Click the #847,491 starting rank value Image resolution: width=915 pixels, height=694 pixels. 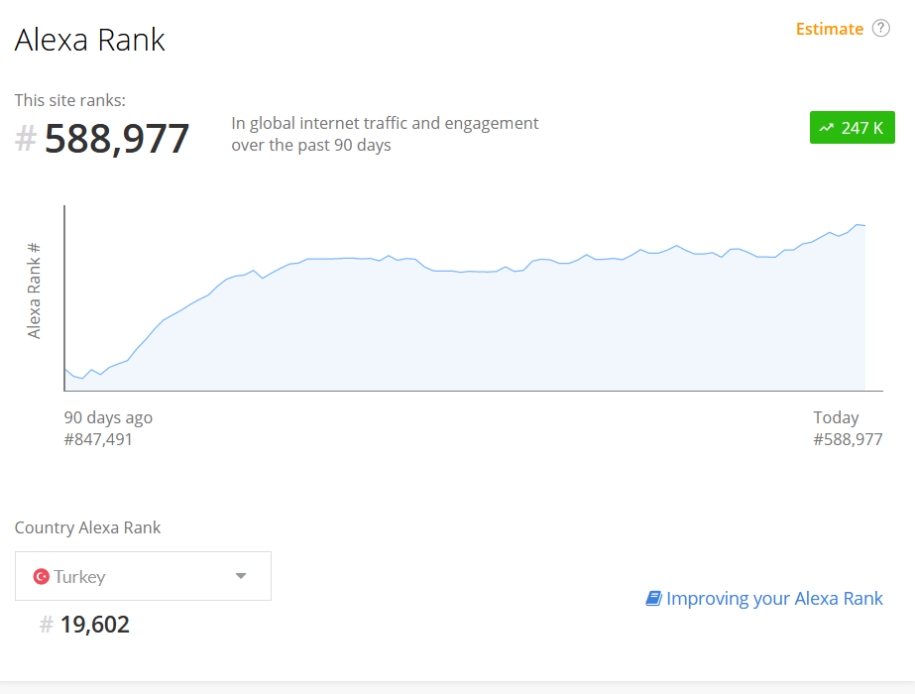click(x=98, y=439)
